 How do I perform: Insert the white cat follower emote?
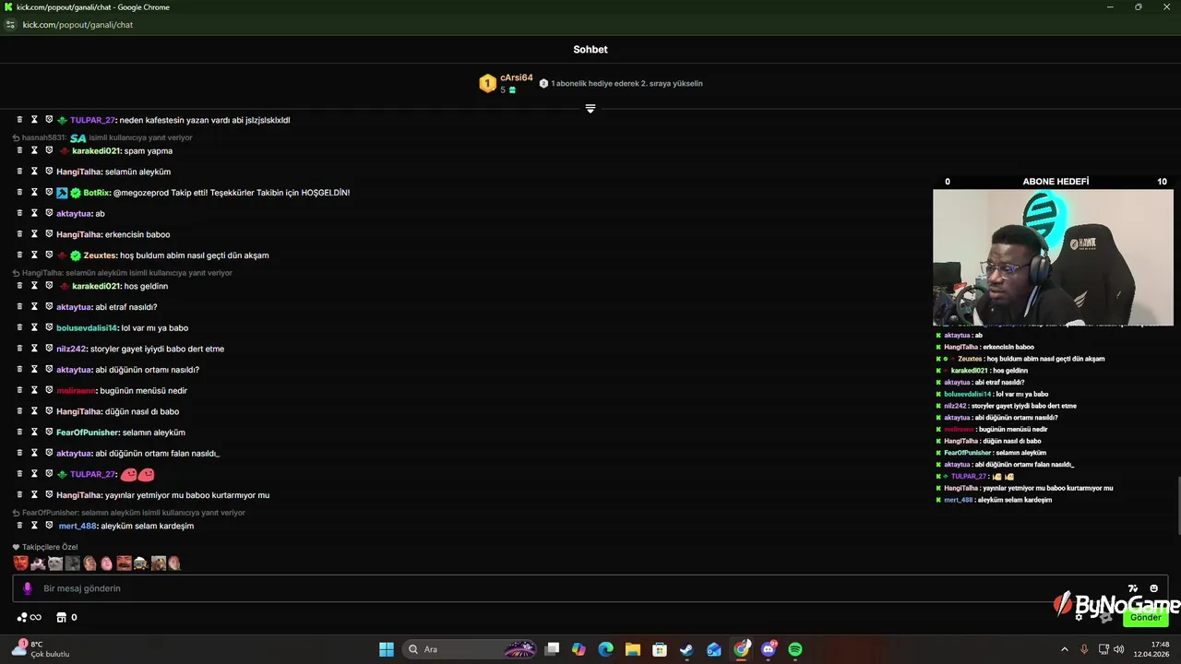55,563
